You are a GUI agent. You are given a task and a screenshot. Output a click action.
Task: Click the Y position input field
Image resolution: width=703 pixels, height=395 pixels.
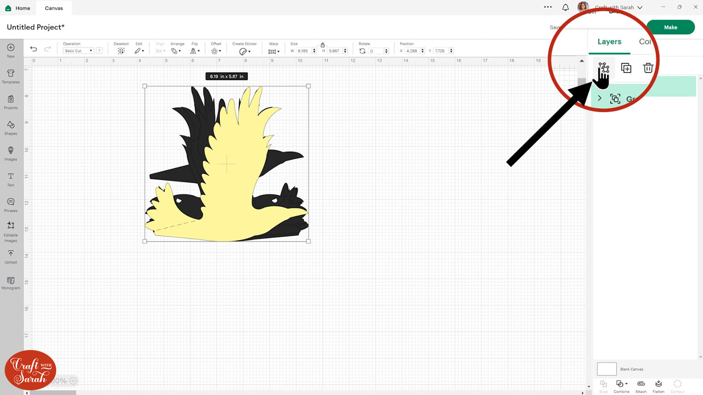click(441, 51)
